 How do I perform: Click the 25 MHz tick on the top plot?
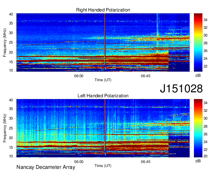coord(11,42)
